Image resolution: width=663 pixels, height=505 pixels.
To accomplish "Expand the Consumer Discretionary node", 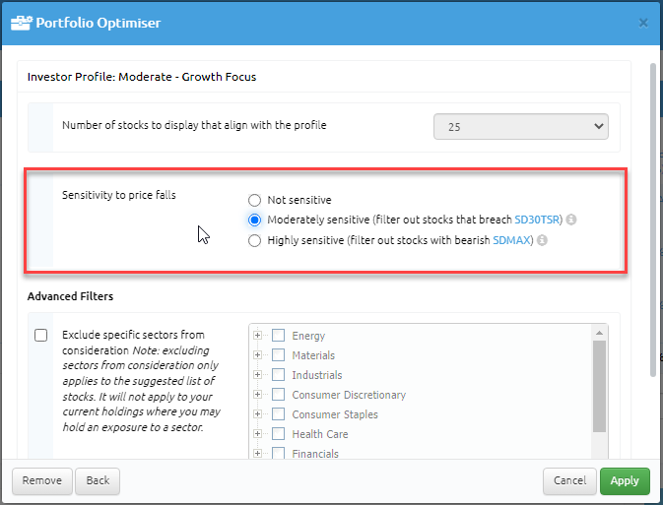I will click(257, 395).
